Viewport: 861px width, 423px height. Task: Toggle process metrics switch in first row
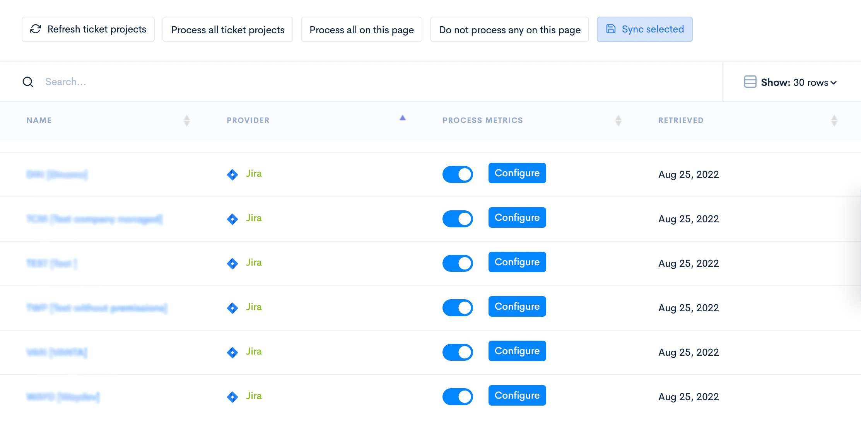click(458, 174)
